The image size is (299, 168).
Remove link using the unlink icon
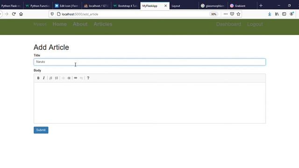81,78
